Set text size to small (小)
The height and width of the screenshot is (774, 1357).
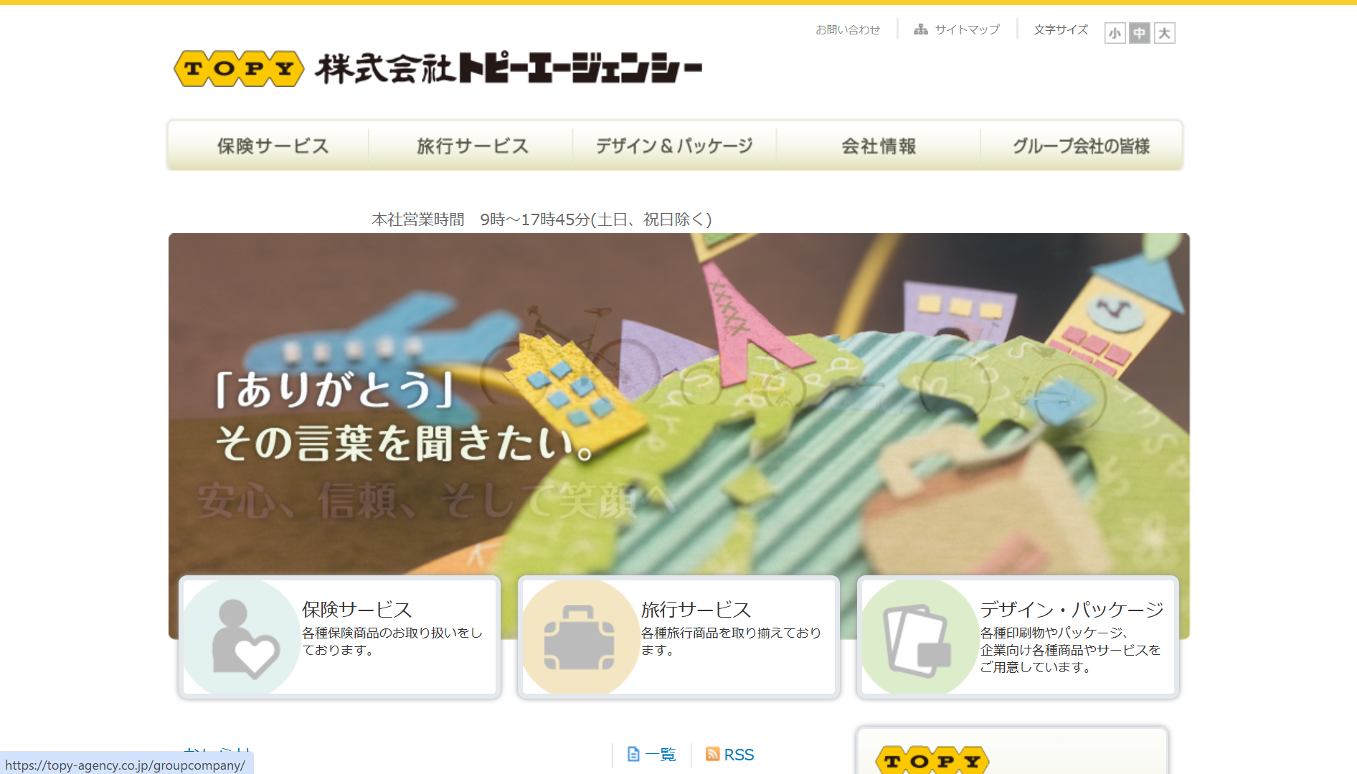pos(1115,33)
